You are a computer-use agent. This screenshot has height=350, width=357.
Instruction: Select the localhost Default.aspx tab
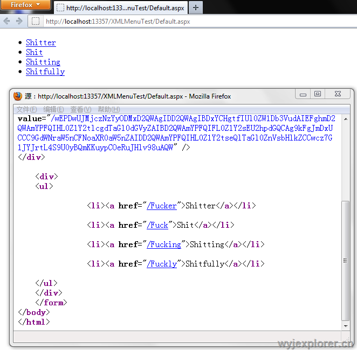(x=121, y=8)
